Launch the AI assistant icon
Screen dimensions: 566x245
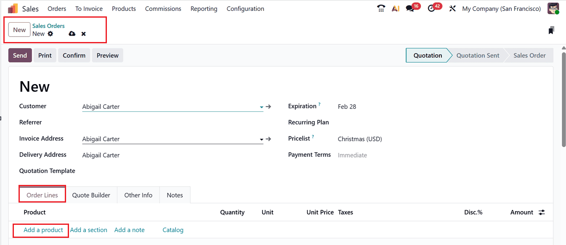[x=395, y=8]
